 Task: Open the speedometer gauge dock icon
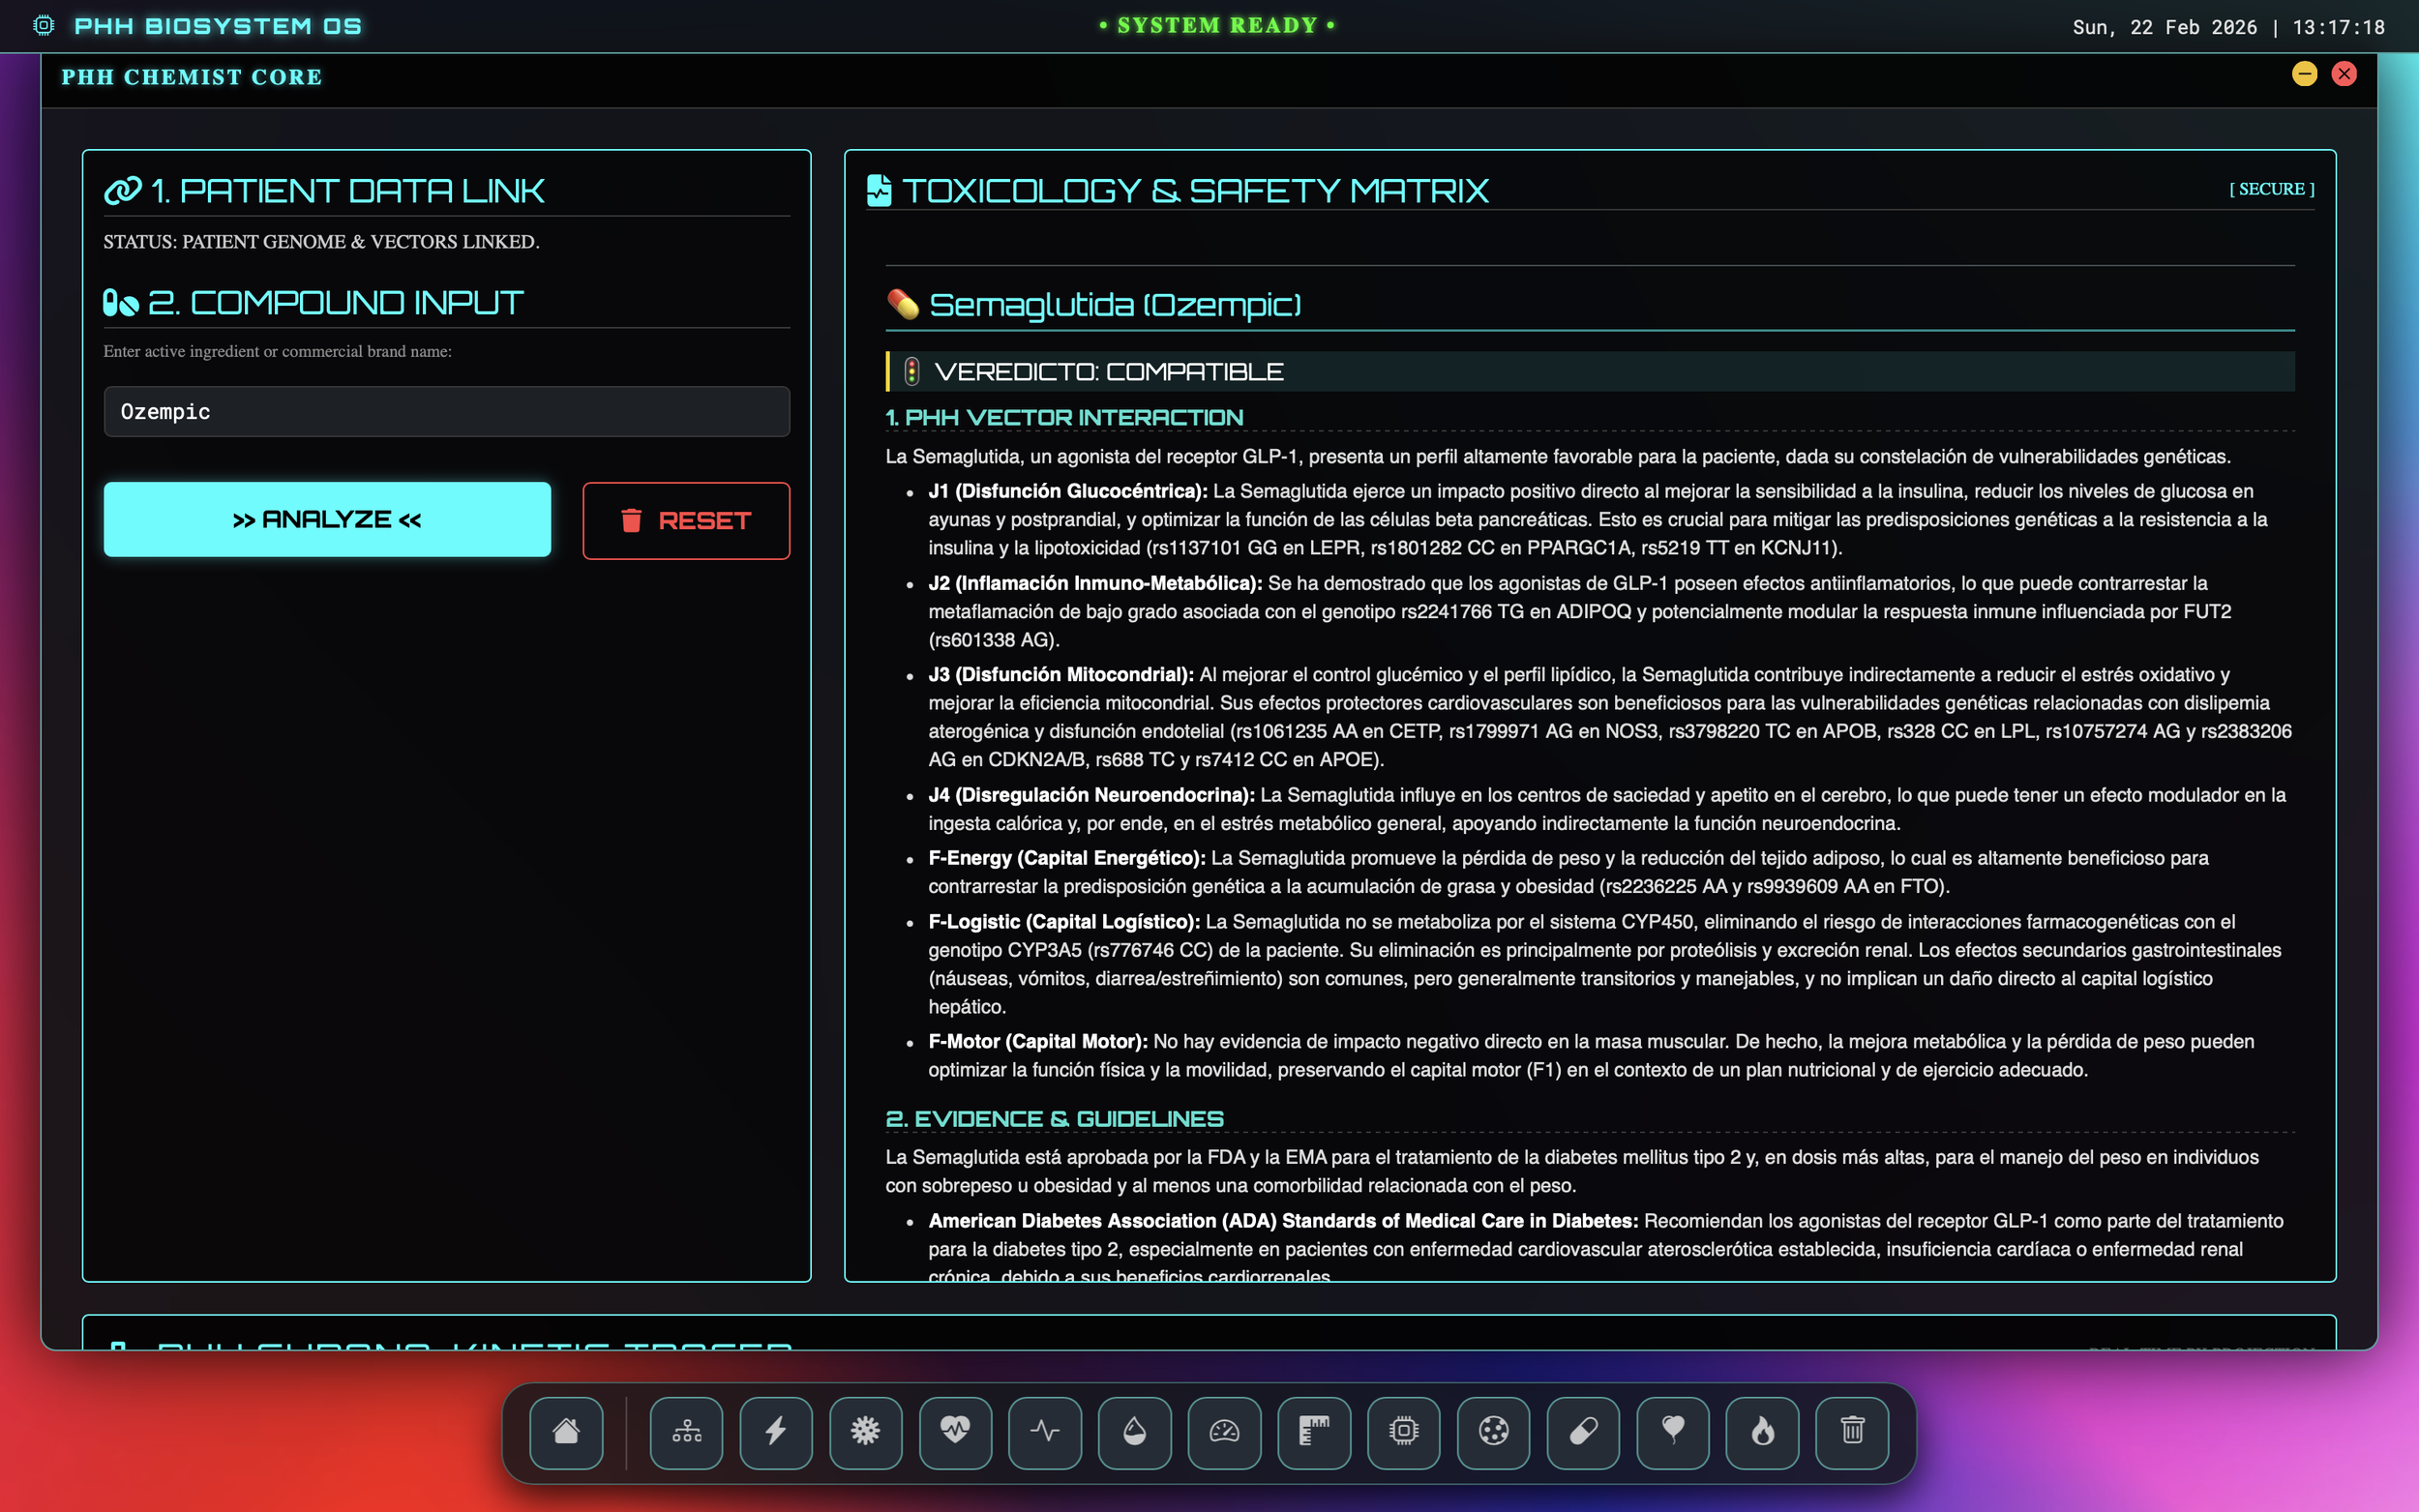tap(1224, 1431)
